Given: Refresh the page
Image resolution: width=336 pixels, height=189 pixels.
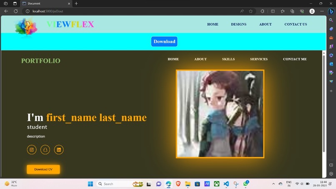Looking at the screenshot, I should 16,11.
